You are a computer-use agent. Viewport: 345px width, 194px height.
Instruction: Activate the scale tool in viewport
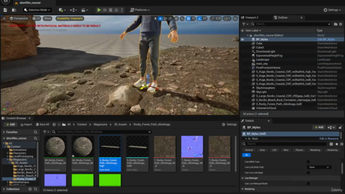coord(170,19)
